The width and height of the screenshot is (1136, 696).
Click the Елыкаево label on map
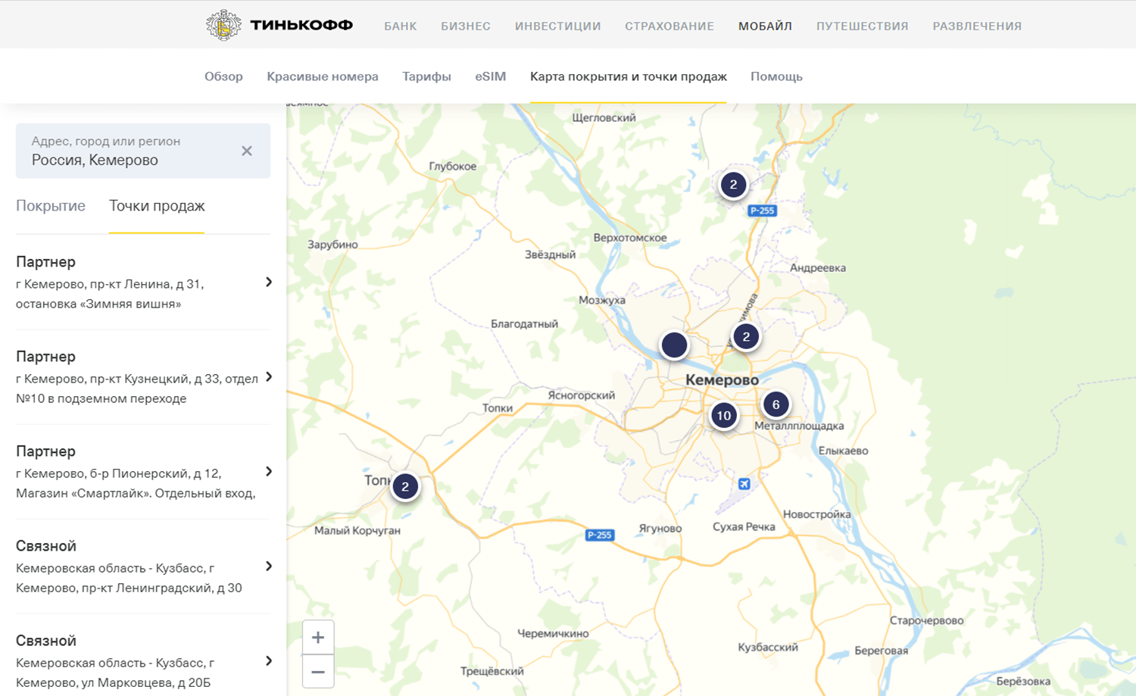click(x=844, y=451)
